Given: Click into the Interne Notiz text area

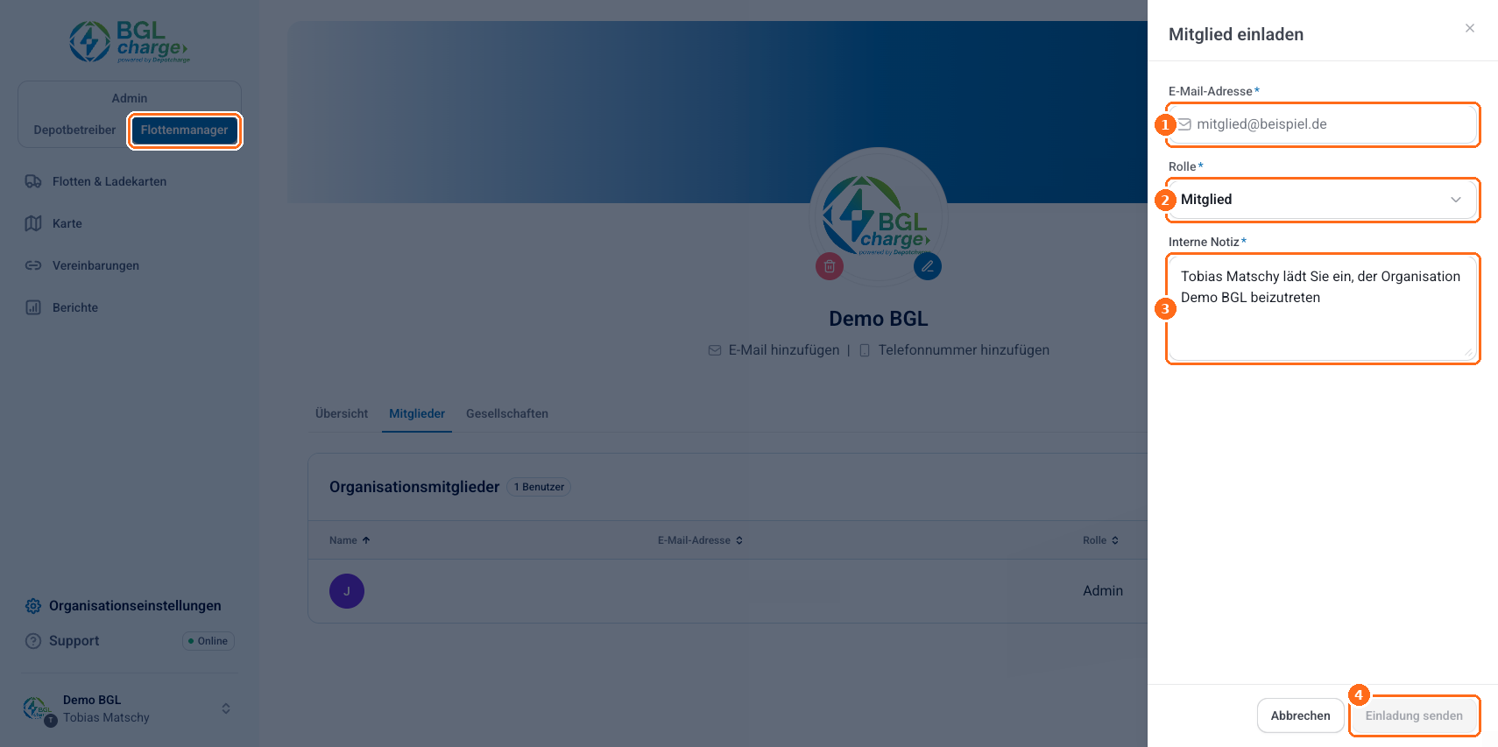Looking at the screenshot, I should pos(1323,308).
